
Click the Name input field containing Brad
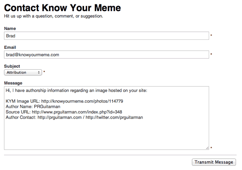click(106, 36)
